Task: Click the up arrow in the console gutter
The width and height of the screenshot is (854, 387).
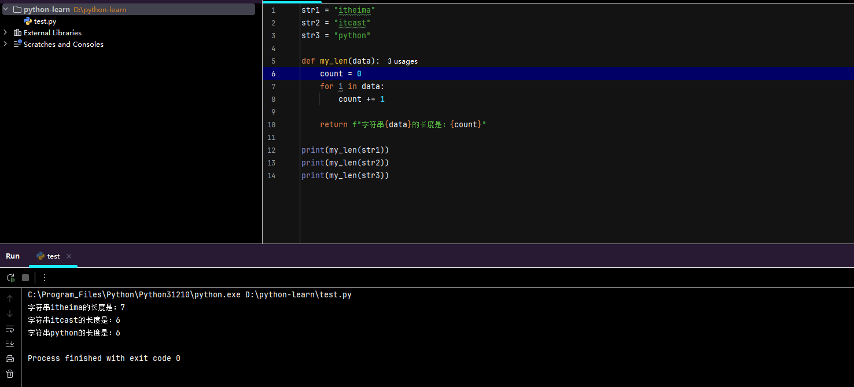Action: click(x=10, y=298)
